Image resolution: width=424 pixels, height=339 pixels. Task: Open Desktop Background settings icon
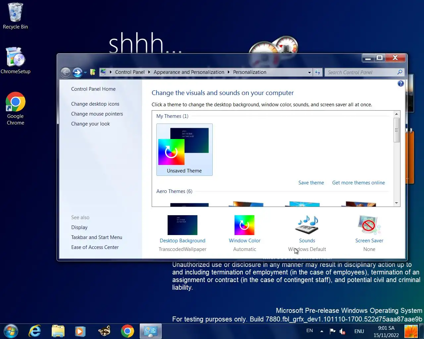click(x=183, y=225)
